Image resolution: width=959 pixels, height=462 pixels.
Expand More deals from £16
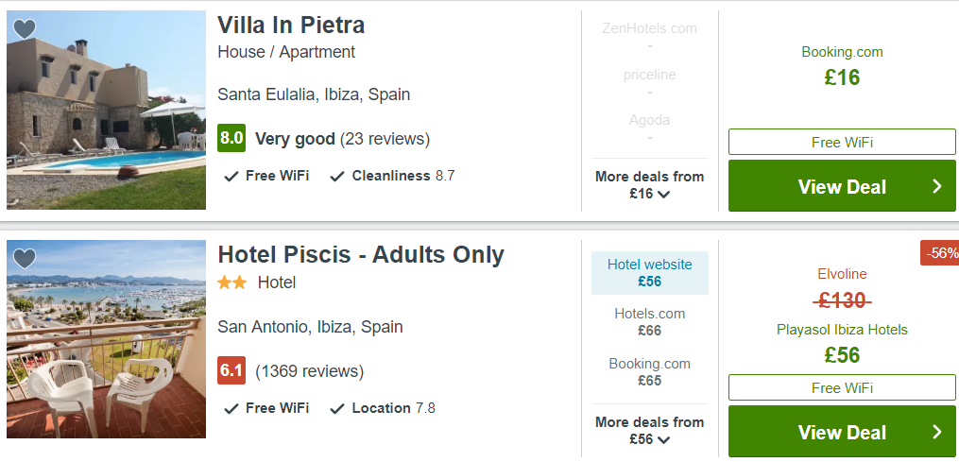(x=649, y=185)
